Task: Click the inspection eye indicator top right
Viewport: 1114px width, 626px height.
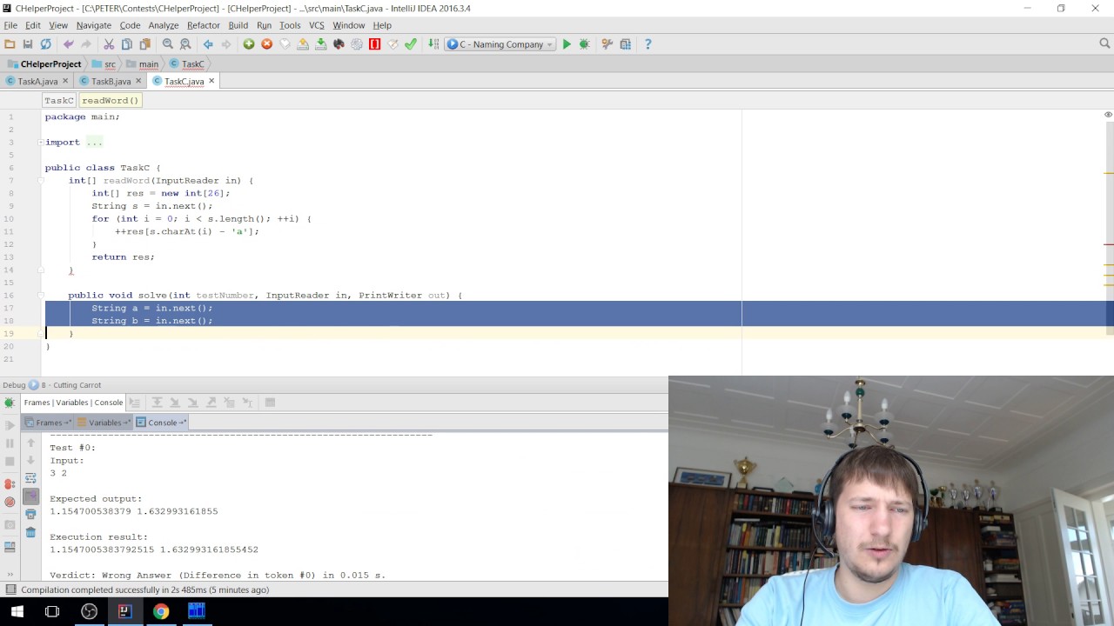Action: tap(1108, 115)
